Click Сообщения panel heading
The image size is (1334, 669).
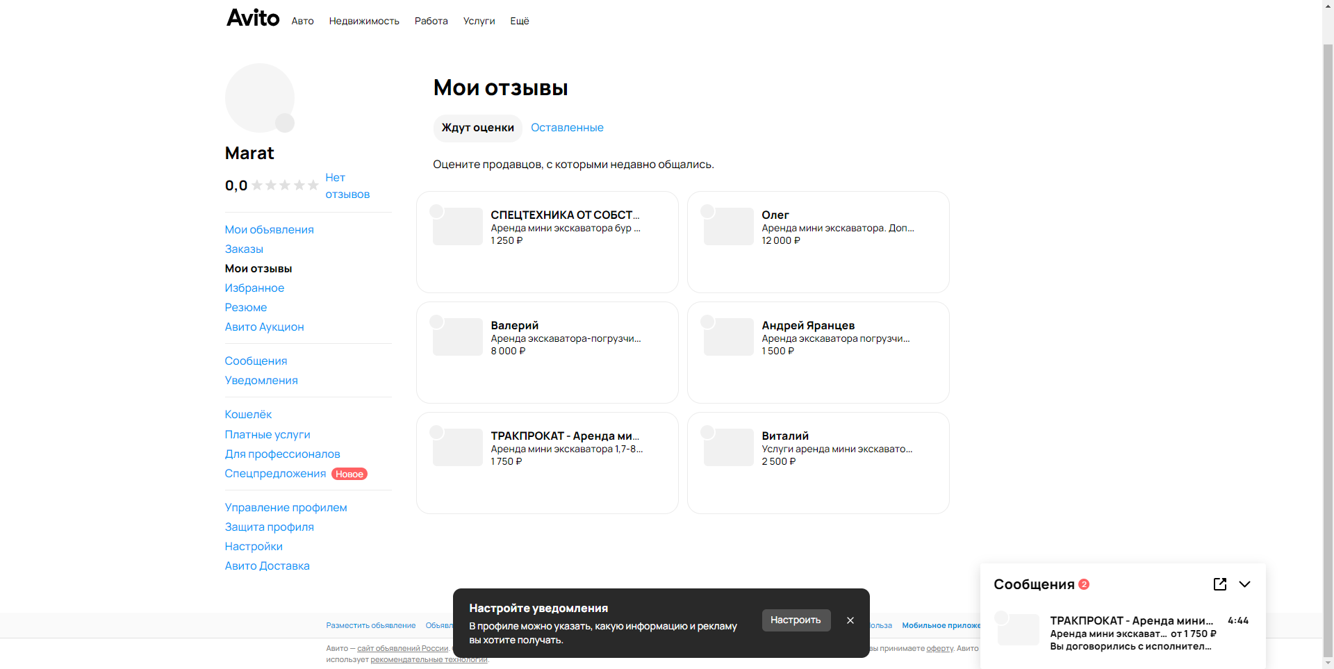(1034, 584)
